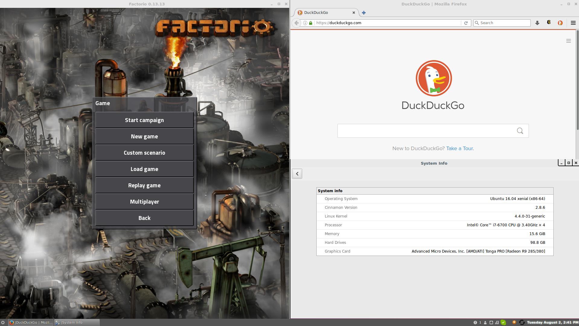Switch to System Info taskbar entry

click(x=77, y=322)
